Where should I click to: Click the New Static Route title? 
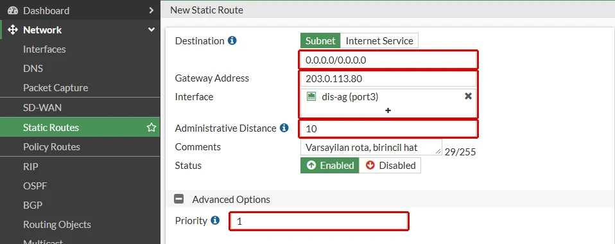click(x=206, y=10)
